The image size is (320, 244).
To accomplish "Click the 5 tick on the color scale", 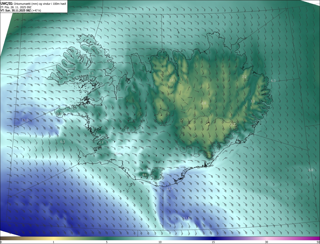I will click(x=107, y=242).
